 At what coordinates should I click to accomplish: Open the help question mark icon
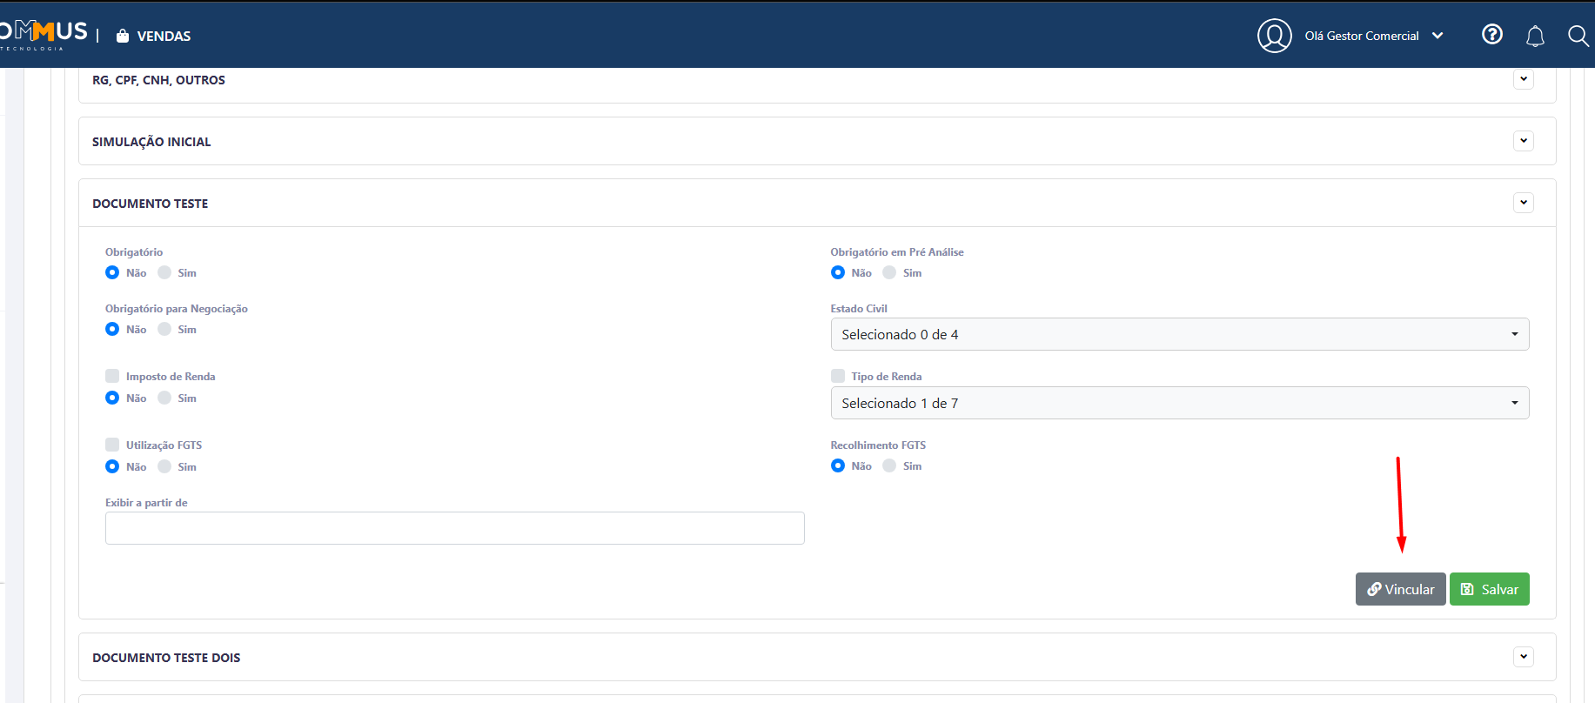[1492, 35]
